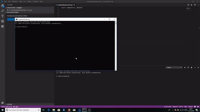Open the Selection menu
This screenshot has height=112, width=200.
(x=15, y=2)
